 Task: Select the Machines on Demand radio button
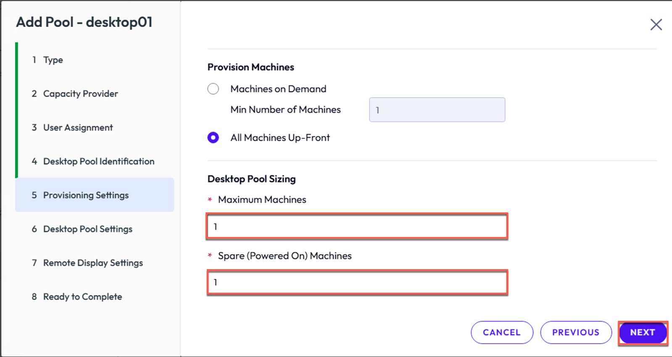point(213,89)
